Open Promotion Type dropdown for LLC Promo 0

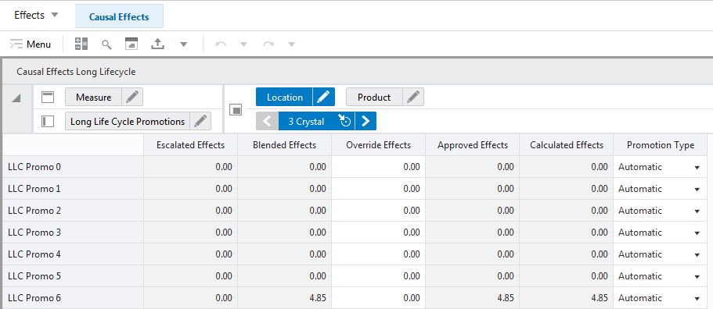pos(697,168)
